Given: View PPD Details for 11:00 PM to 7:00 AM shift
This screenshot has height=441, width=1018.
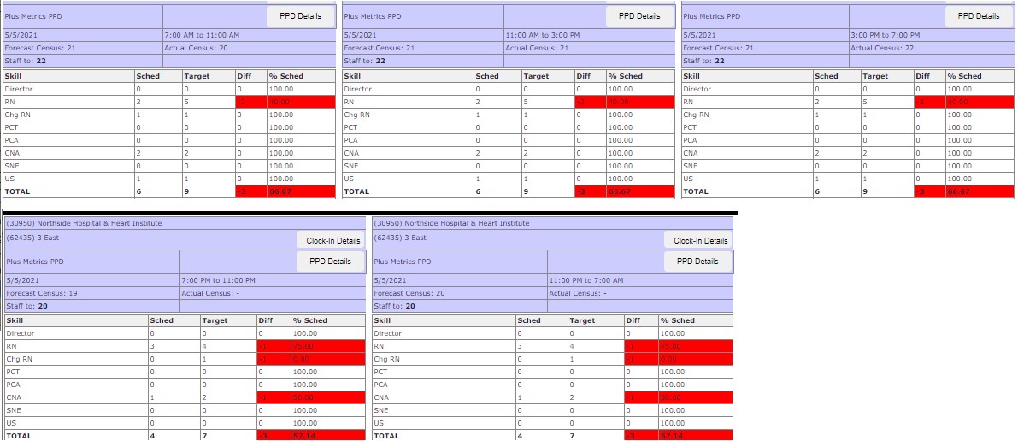Looking at the screenshot, I should click(x=697, y=262).
